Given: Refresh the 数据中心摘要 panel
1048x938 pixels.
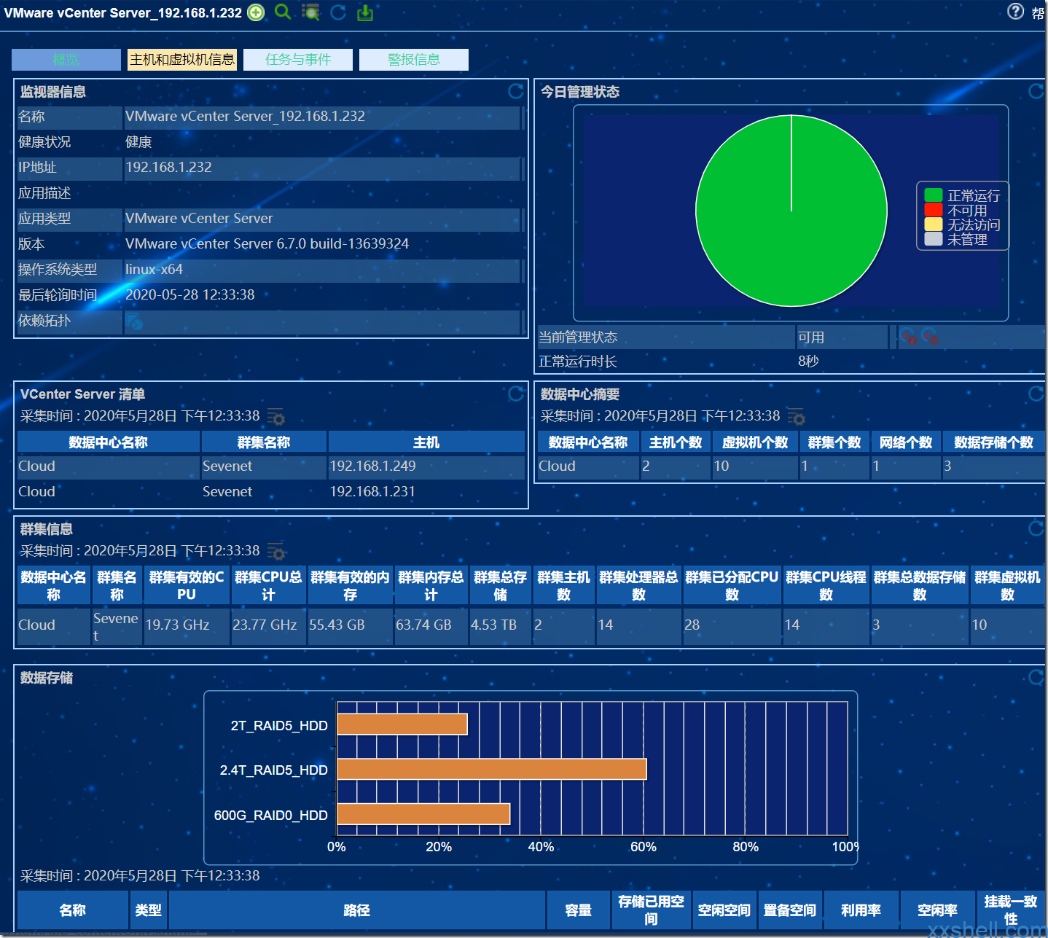Looking at the screenshot, I should [x=1036, y=394].
